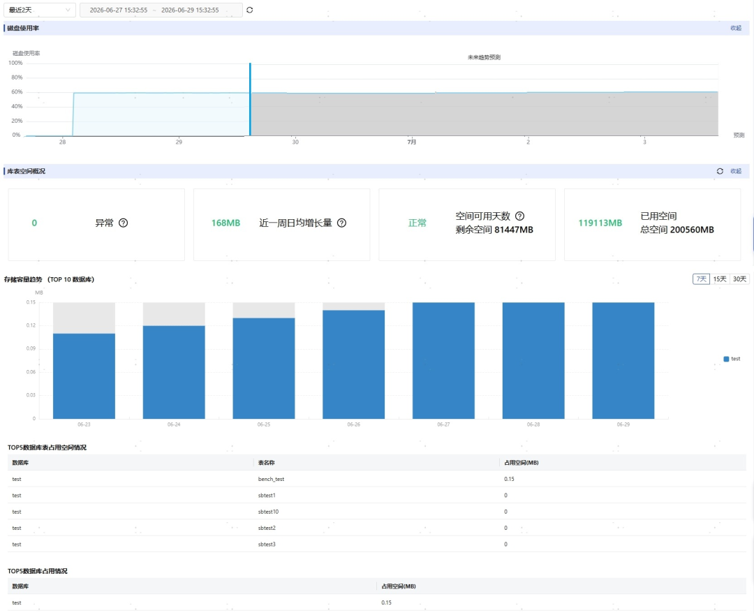Click the start date 2026-06-27 15:32:55 field

pos(118,10)
